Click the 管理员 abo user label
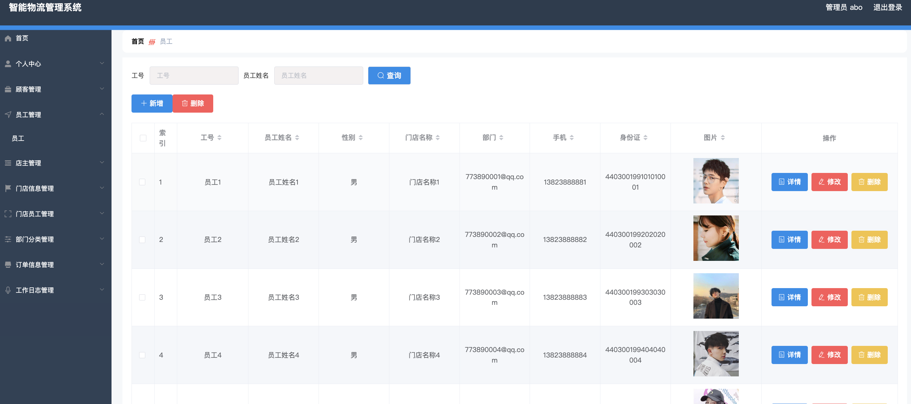 tap(844, 7)
